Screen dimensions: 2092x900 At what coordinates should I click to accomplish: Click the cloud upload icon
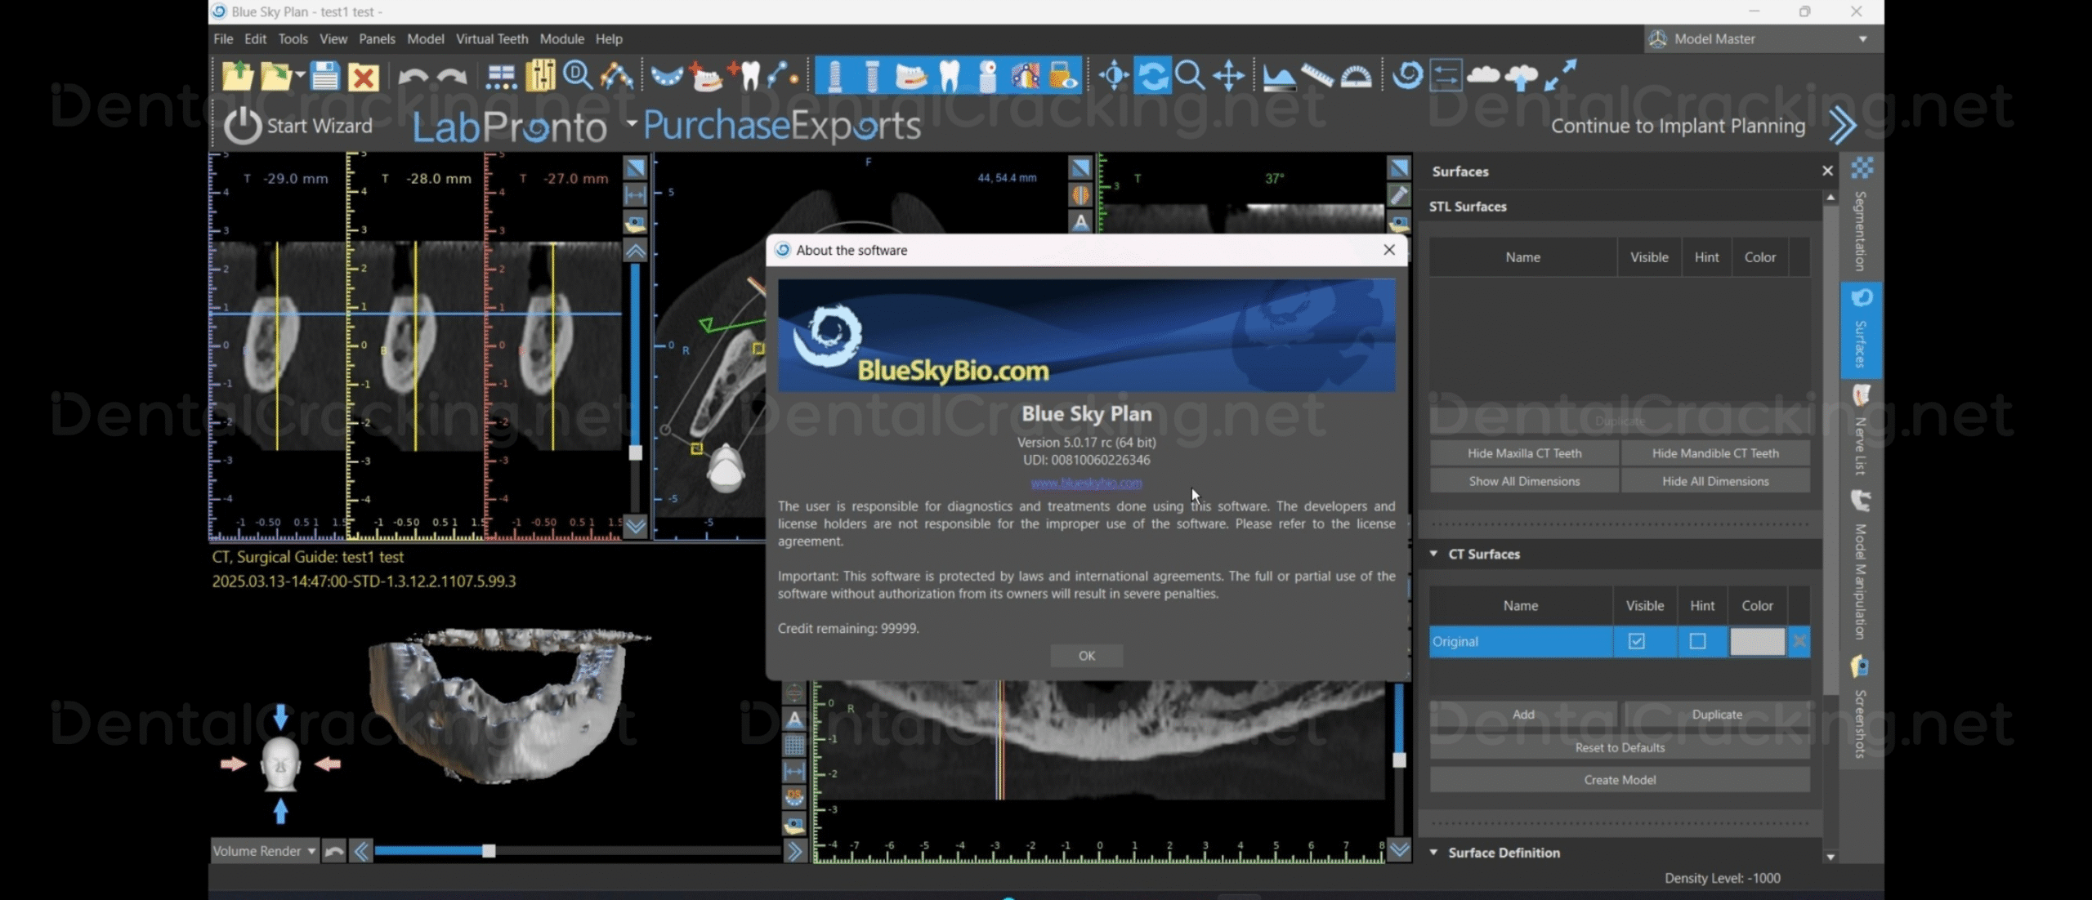click(x=1521, y=76)
